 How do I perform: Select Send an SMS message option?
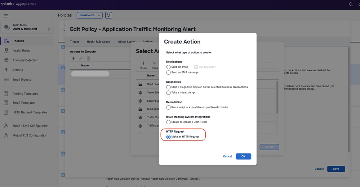point(168,72)
